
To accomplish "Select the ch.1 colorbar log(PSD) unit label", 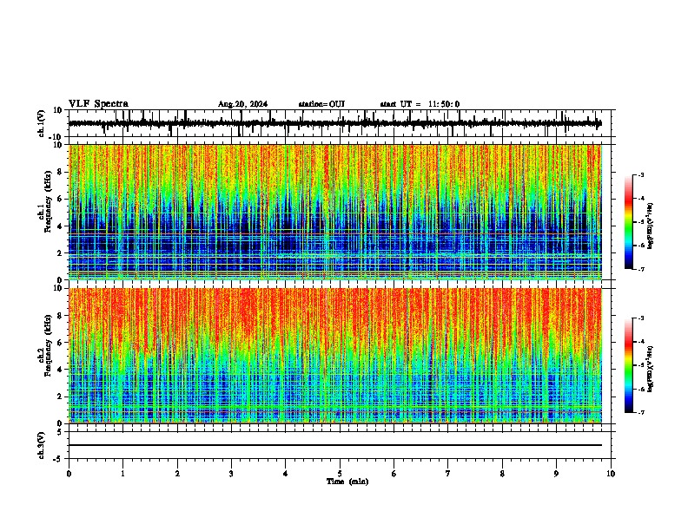I will click(x=651, y=226).
